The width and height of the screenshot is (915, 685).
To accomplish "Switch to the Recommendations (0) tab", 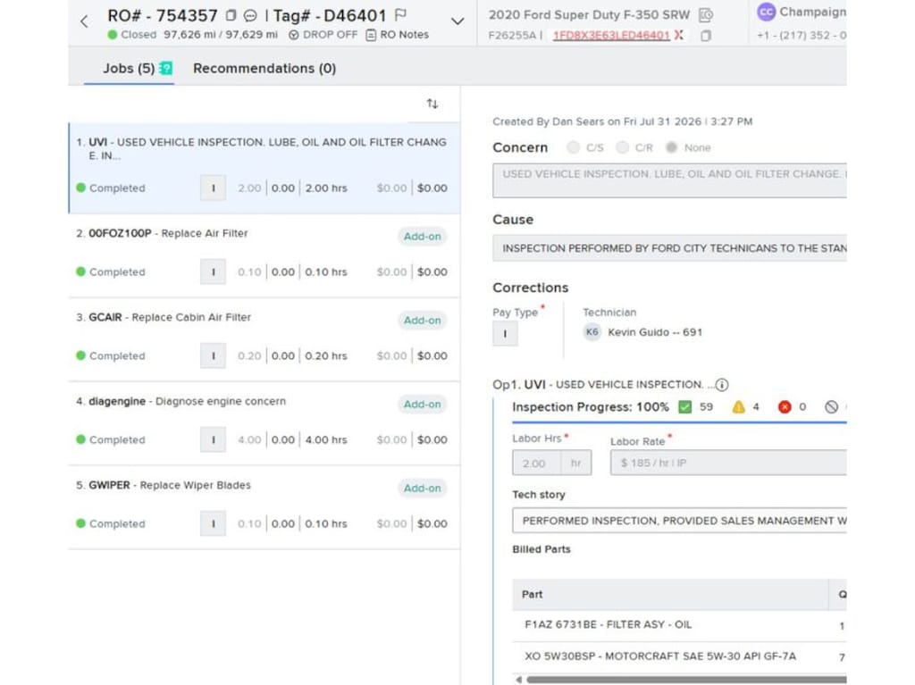I will [264, 68].
